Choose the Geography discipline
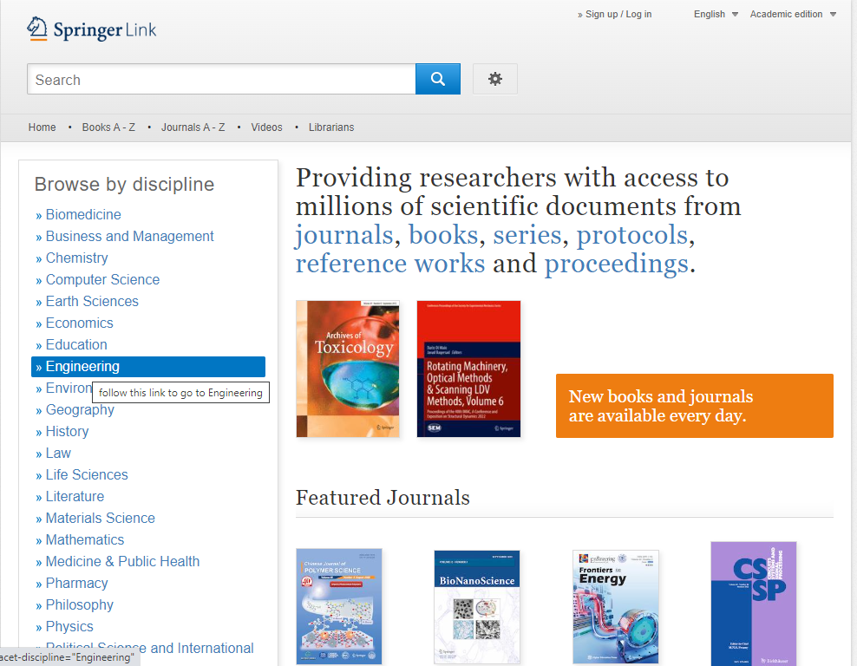Image resolution: width=857 pixels, height=666 pixels. point(80,410)
